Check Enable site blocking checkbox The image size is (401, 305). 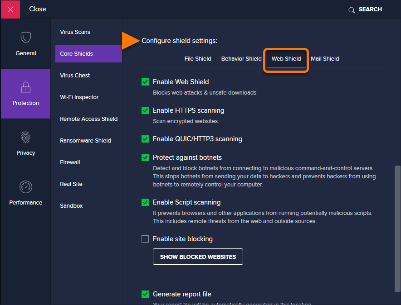145,239
